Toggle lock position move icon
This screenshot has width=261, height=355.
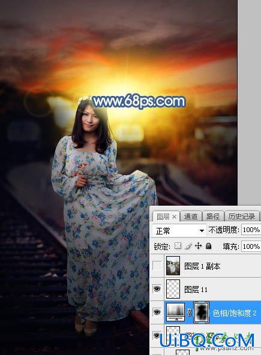tap(198, 246)
